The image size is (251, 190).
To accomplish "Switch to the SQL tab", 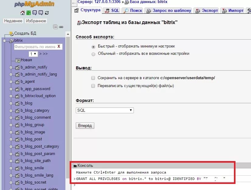I will (x=112, y=11).
